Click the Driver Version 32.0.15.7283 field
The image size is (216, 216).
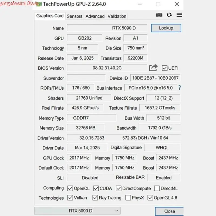pyautogui.click(x=124, y=138)
